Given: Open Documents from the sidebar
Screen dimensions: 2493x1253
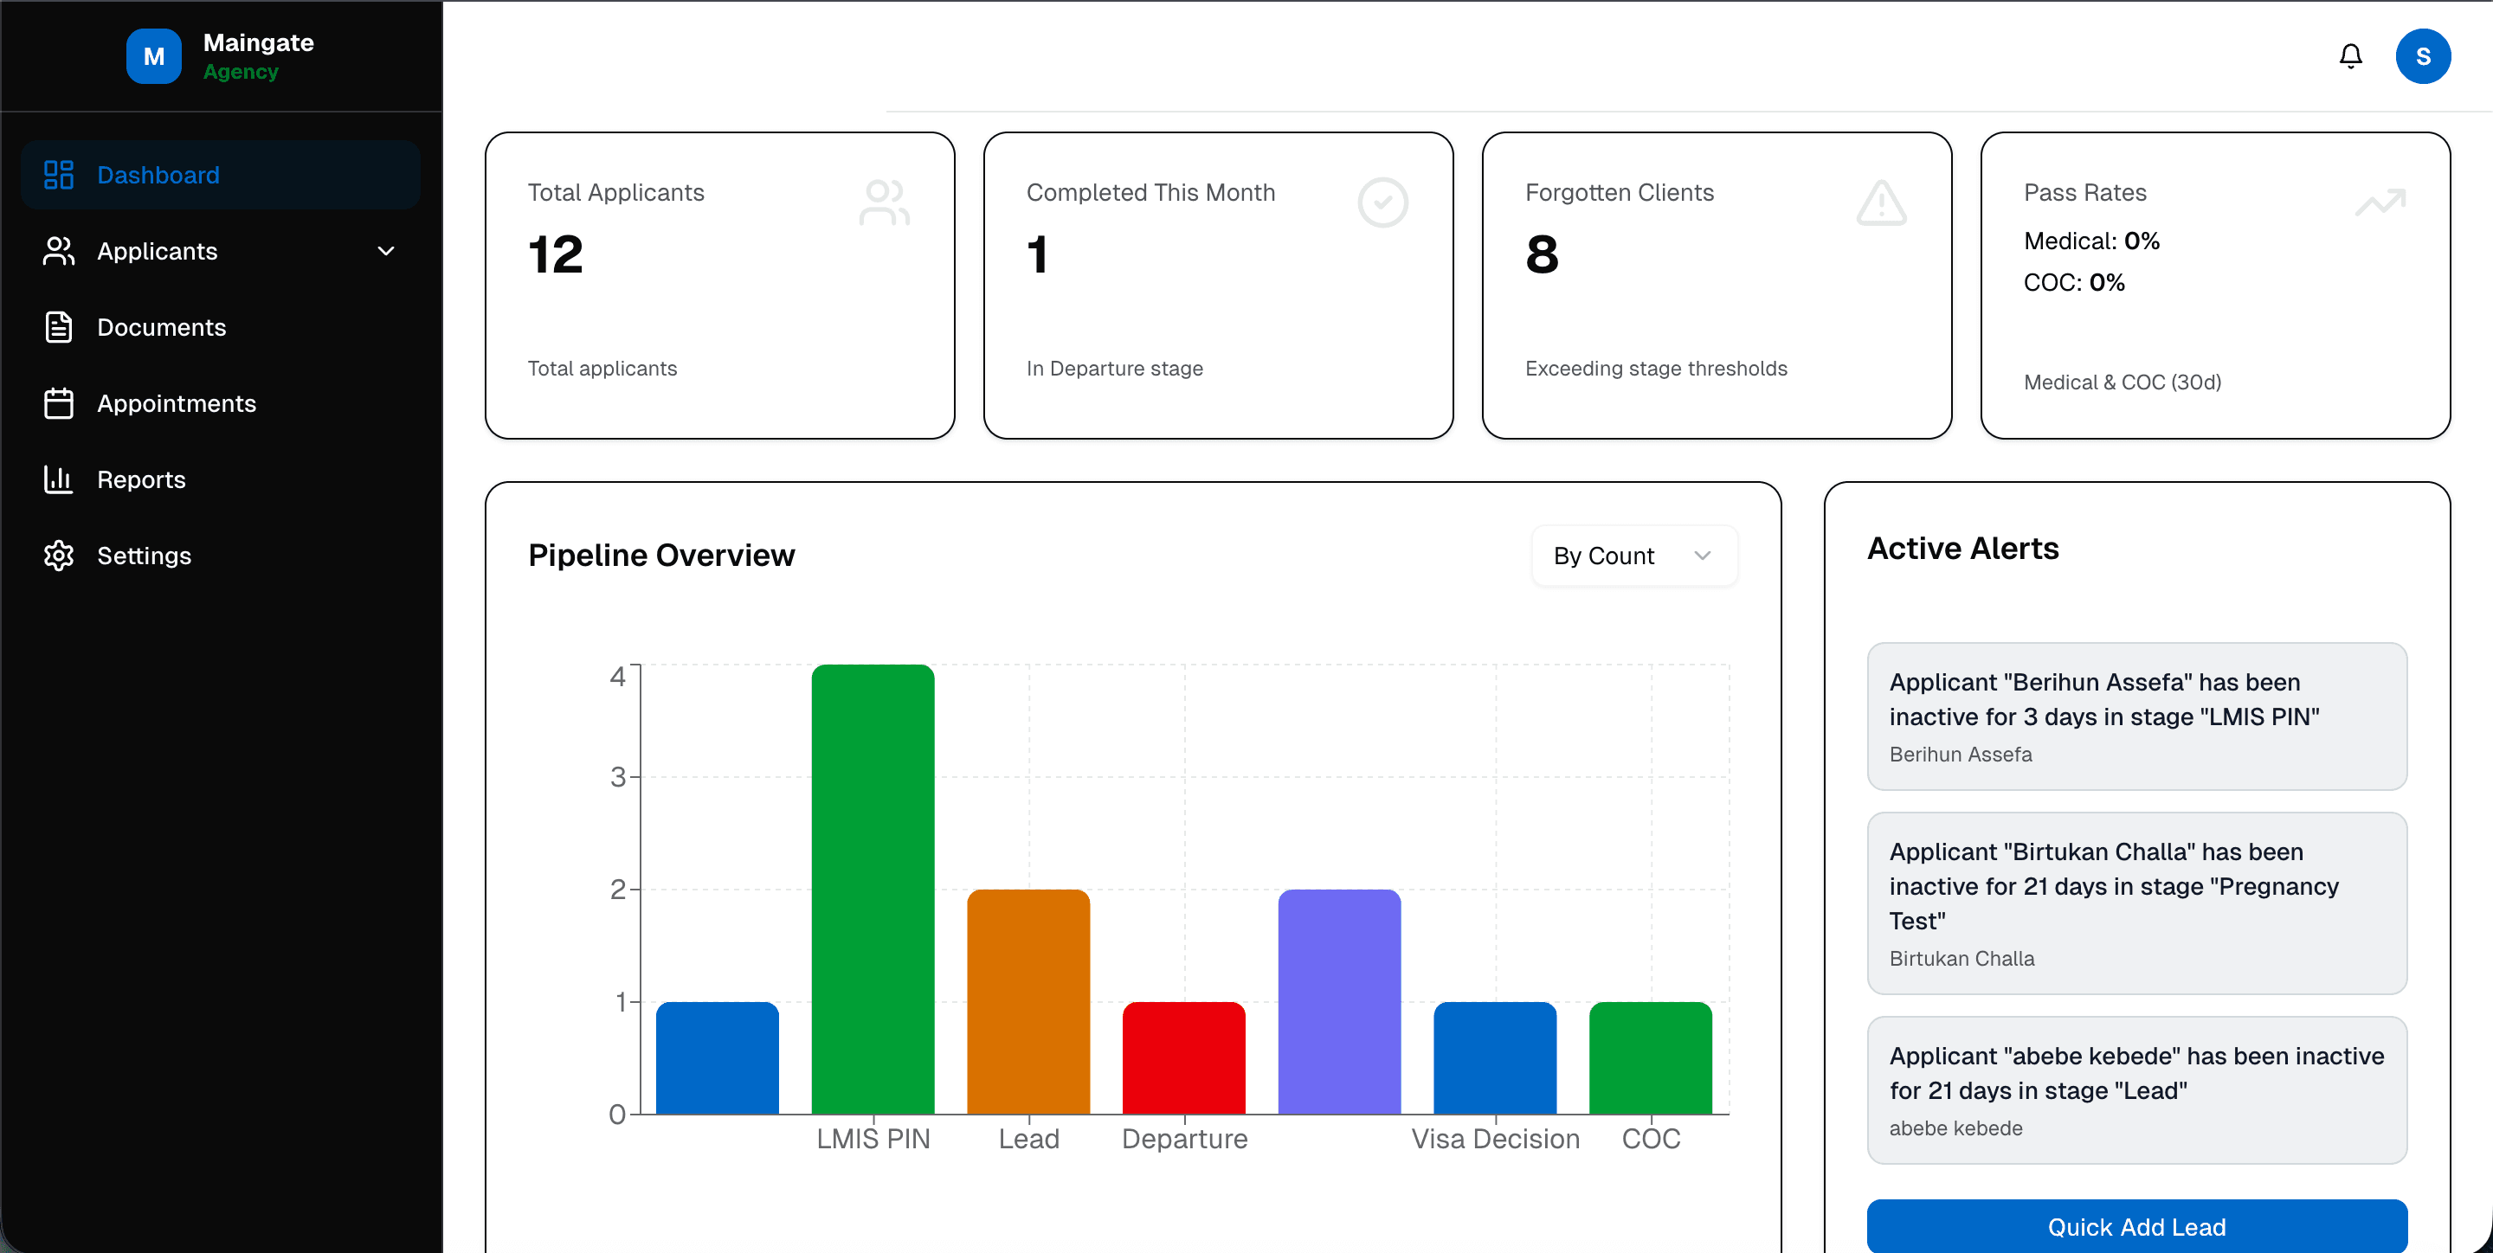Looking at the screenshot, I should click(x=221, y=327).
